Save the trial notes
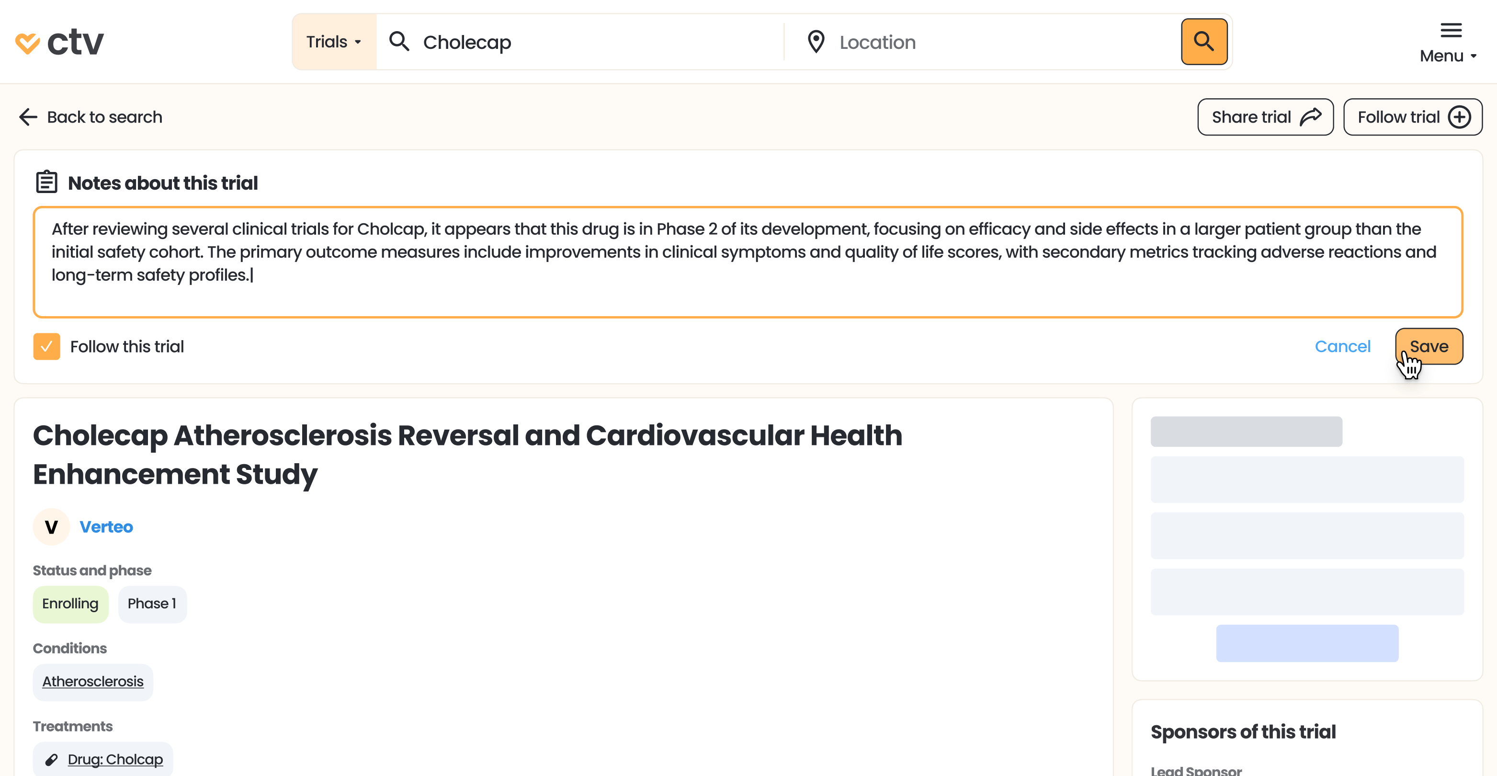The height and width of the screenshot is (776, 1497). click(x=1429, y=346)
